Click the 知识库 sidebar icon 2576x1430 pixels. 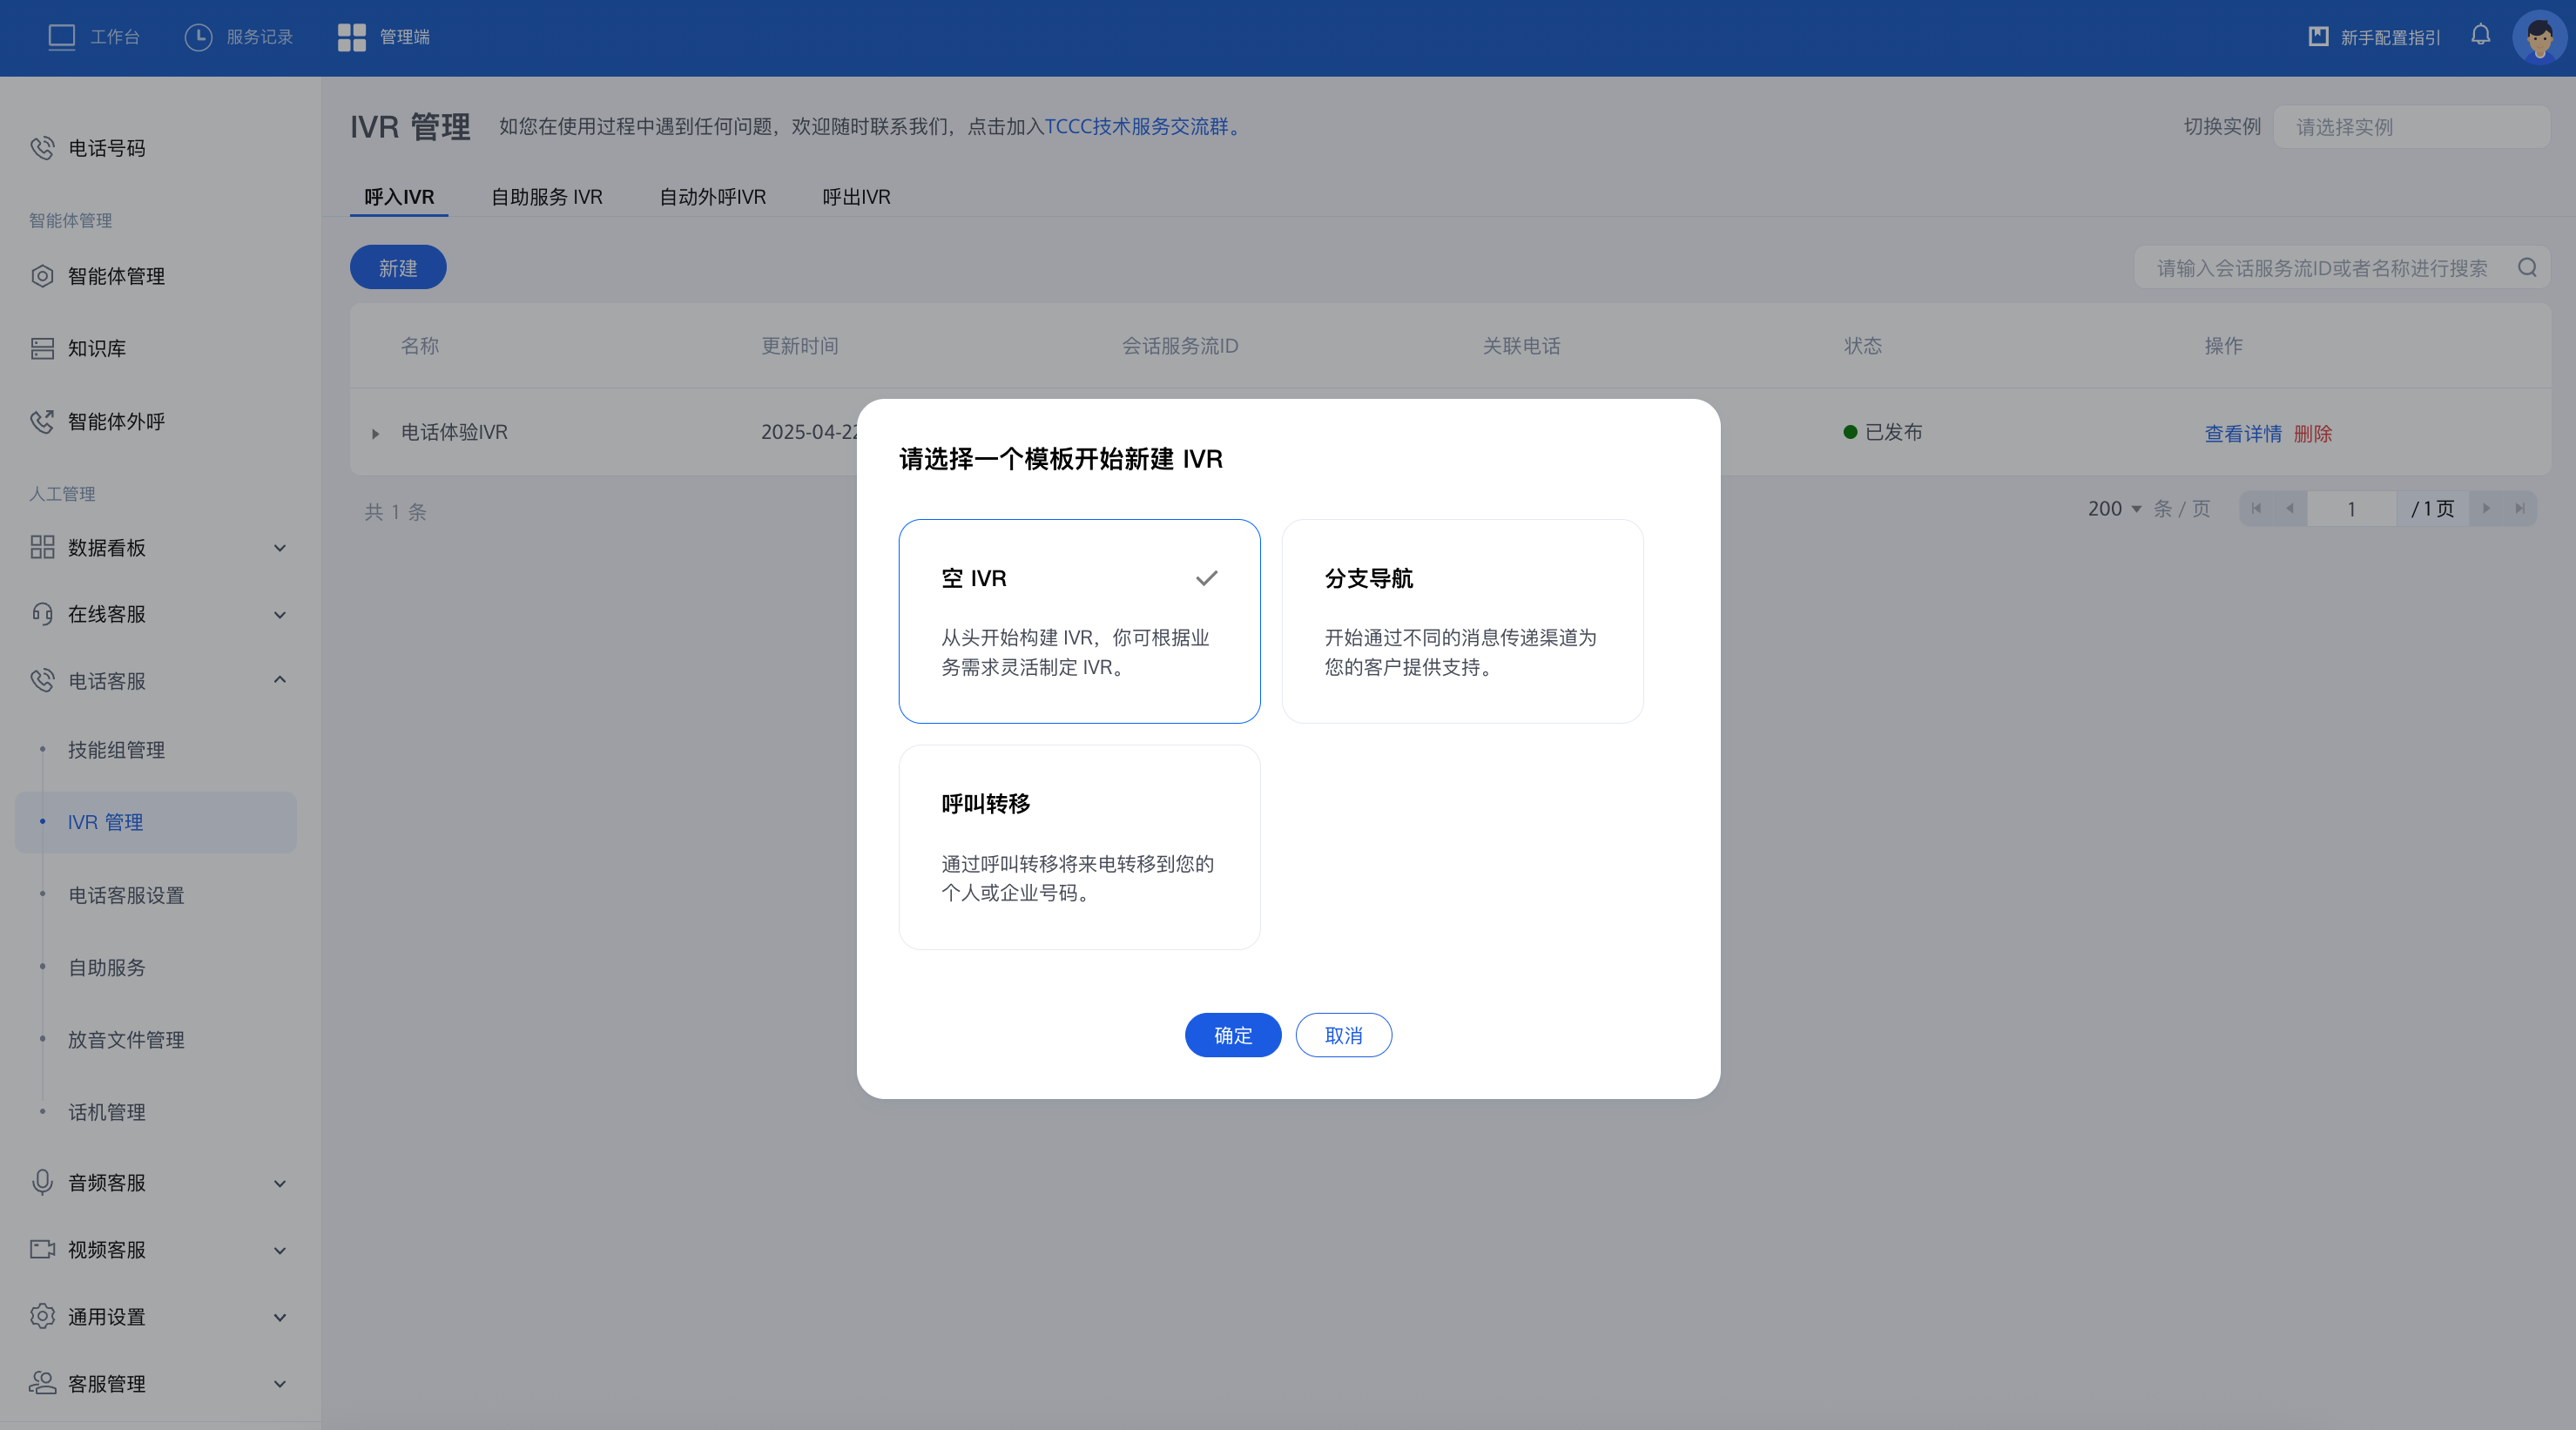(x=42, y=348)
